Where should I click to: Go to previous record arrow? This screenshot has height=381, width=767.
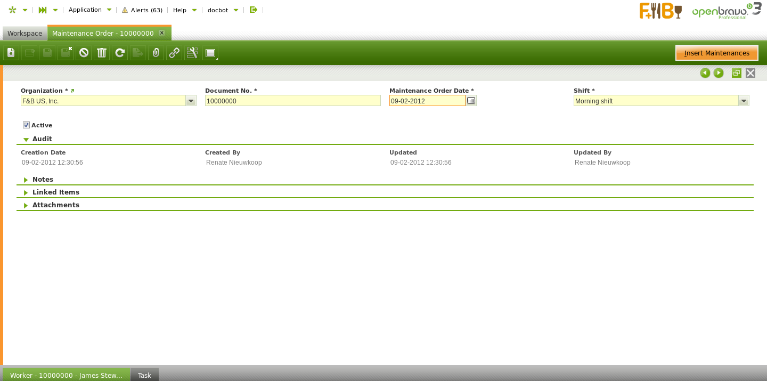pyautogui.click(x=705, y=73)
